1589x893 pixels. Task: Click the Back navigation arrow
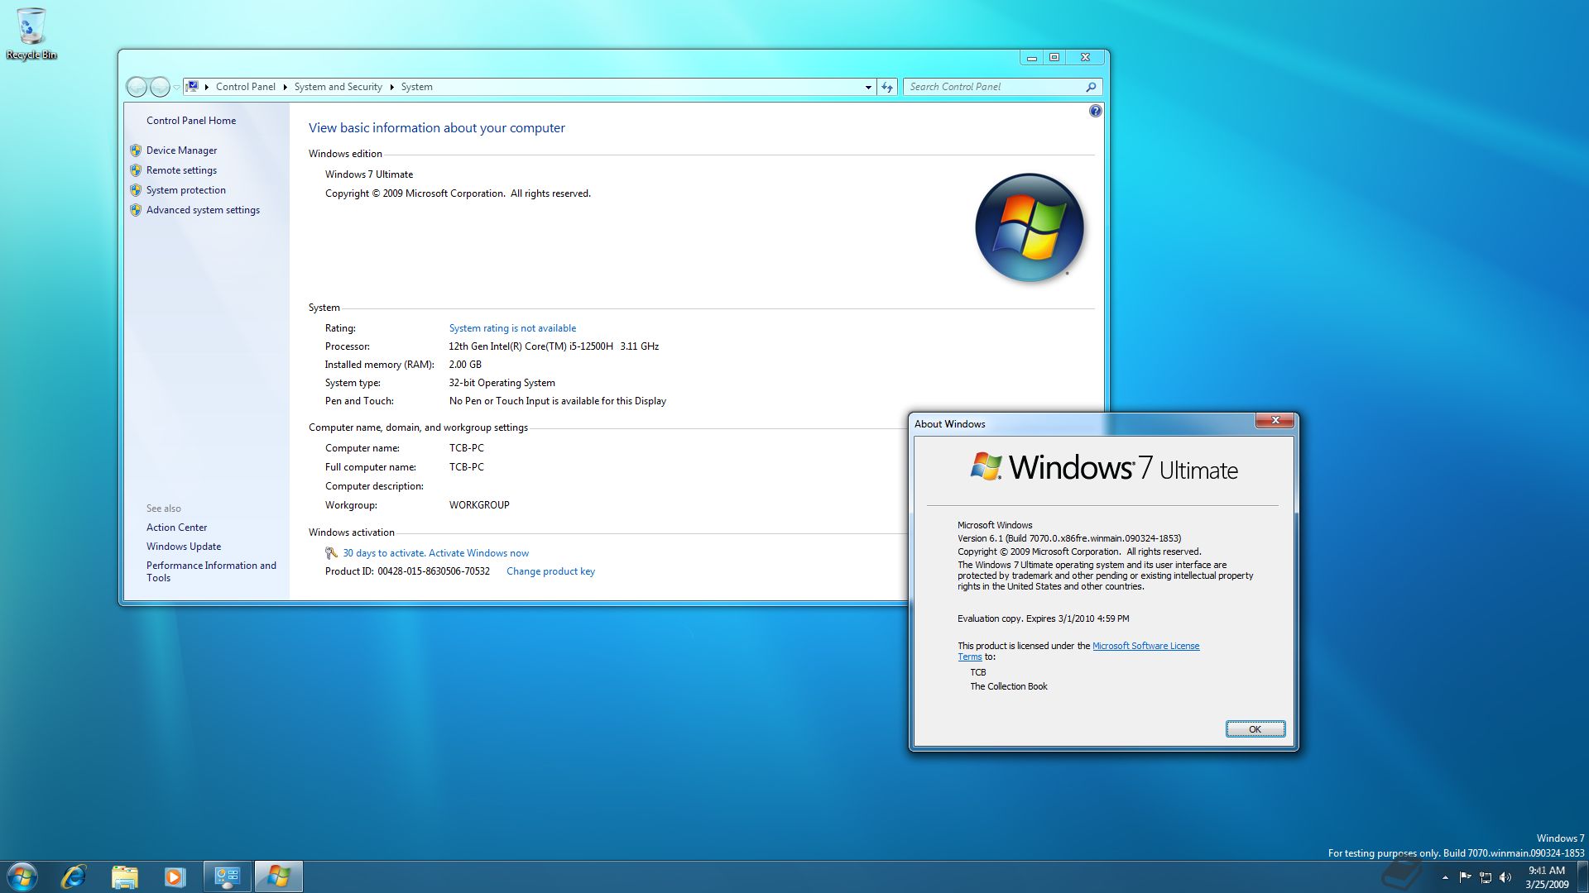[x=137, y=87]
